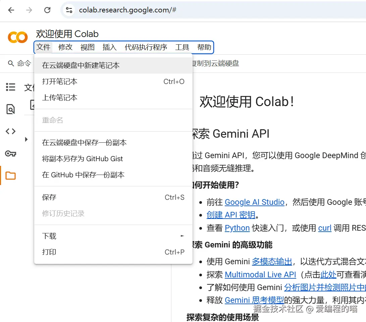The image size is (366, 322).
Task: Open the 创建 API 密钥 link
Action: (x=231, y=215)
